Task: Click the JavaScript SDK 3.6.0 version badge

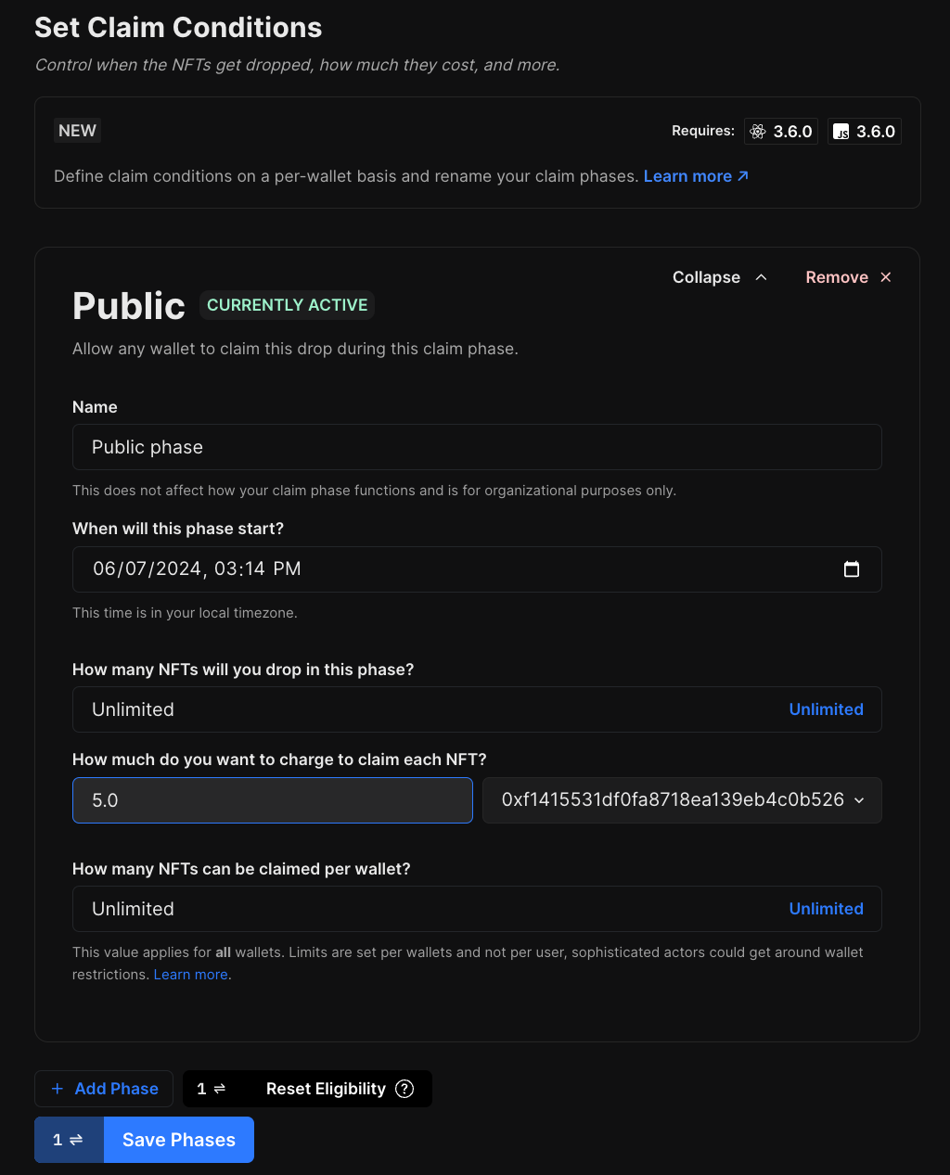Action: [x=864, y=132]
